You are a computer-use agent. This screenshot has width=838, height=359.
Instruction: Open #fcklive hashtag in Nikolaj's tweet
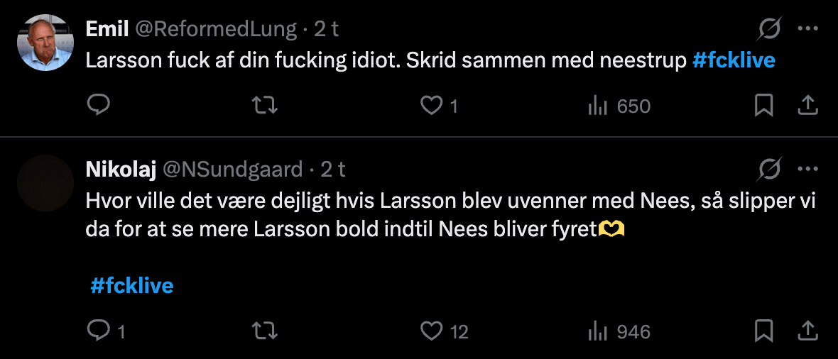tap(132, 286)
